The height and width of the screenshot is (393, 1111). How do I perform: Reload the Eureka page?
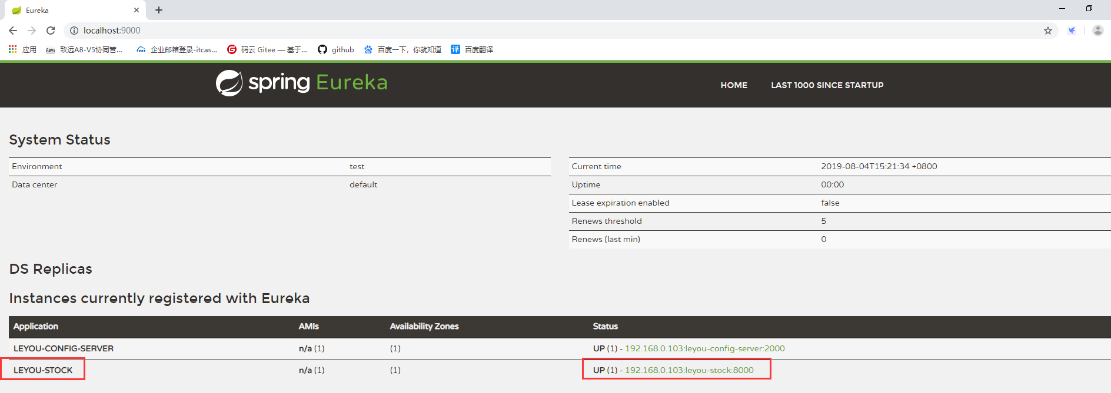pos(51,31)
